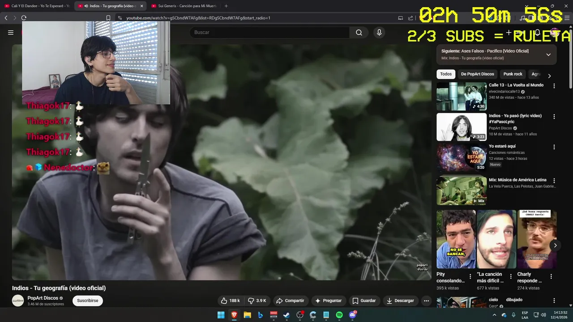Play the Indios - Ya pasó lyric video thumbnail
This screenshot has width=573, height=322.
pyautogui.click(x=462, y=127)
